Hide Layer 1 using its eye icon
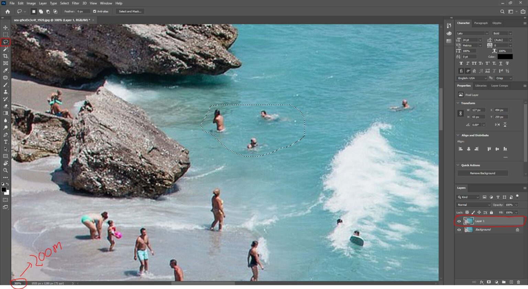 click(x=459, y=221)
